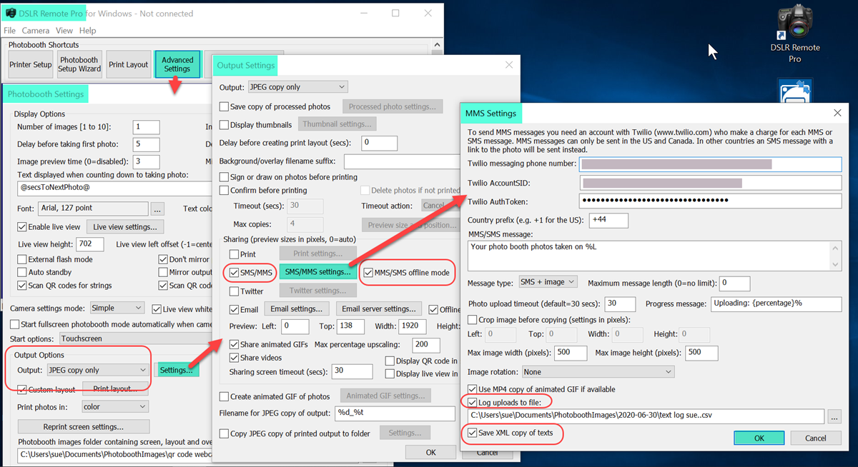This screenshot has height=467, width=858.
Task: Click the Printer Setup shortcut button
Action: point(31,64)
